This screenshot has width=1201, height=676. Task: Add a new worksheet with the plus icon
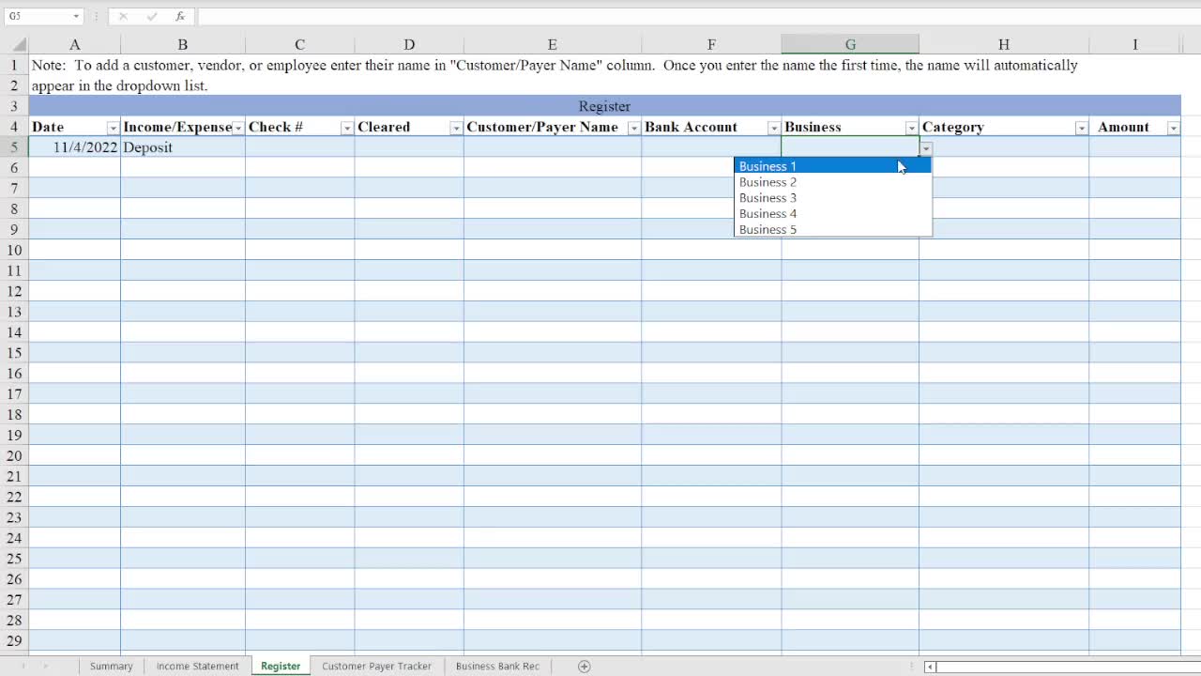coord(584,666)
